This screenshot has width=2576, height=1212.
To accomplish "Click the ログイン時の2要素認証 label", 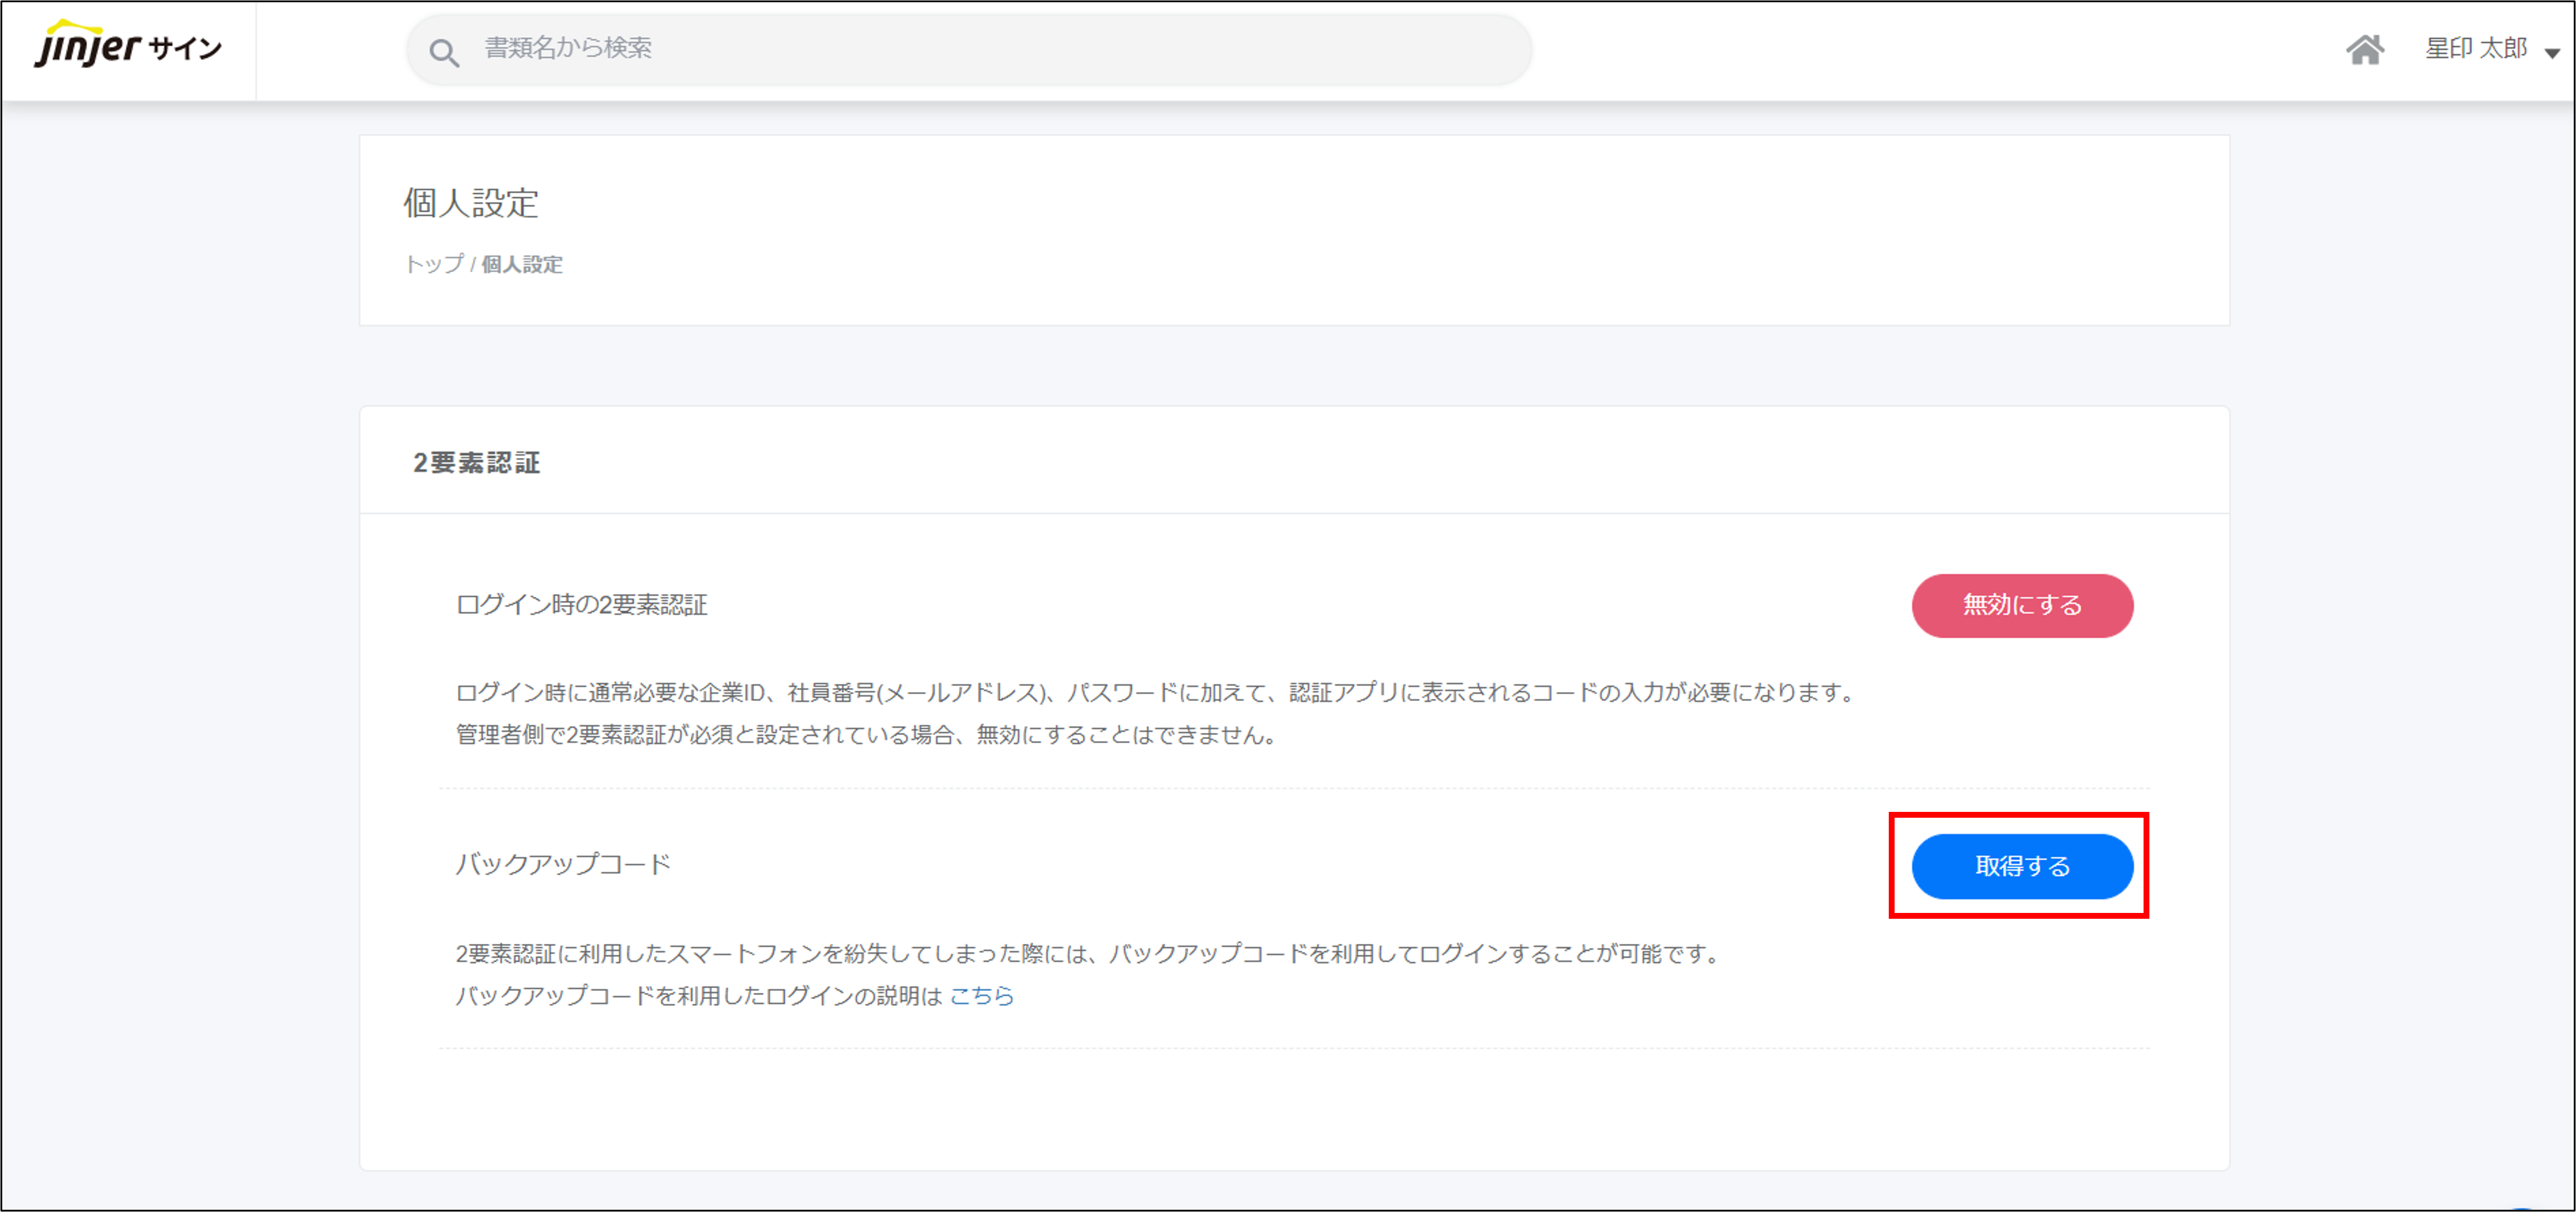I will (581, 605).
